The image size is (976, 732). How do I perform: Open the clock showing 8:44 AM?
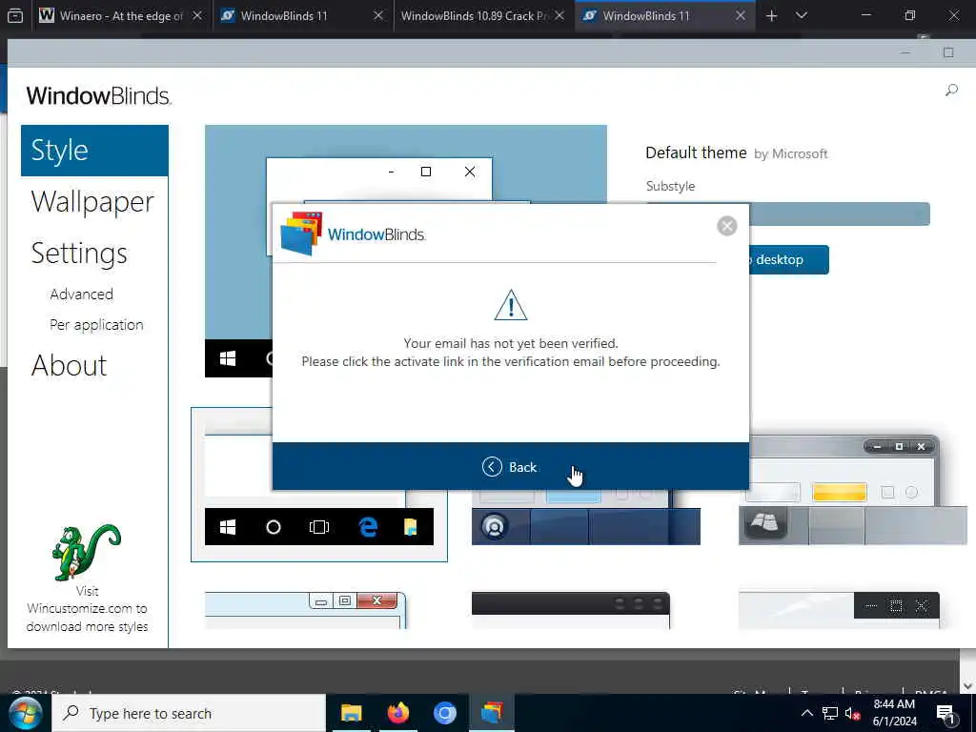pyautogui.click(x=894, y=713)
